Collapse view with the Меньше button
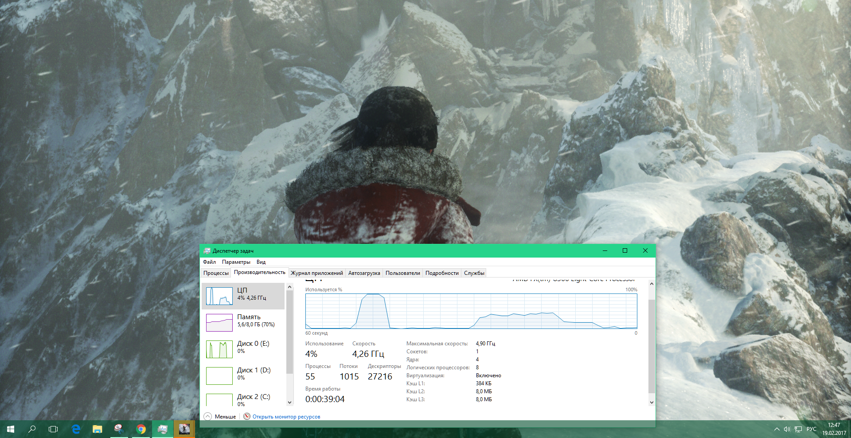 point(220,417)
